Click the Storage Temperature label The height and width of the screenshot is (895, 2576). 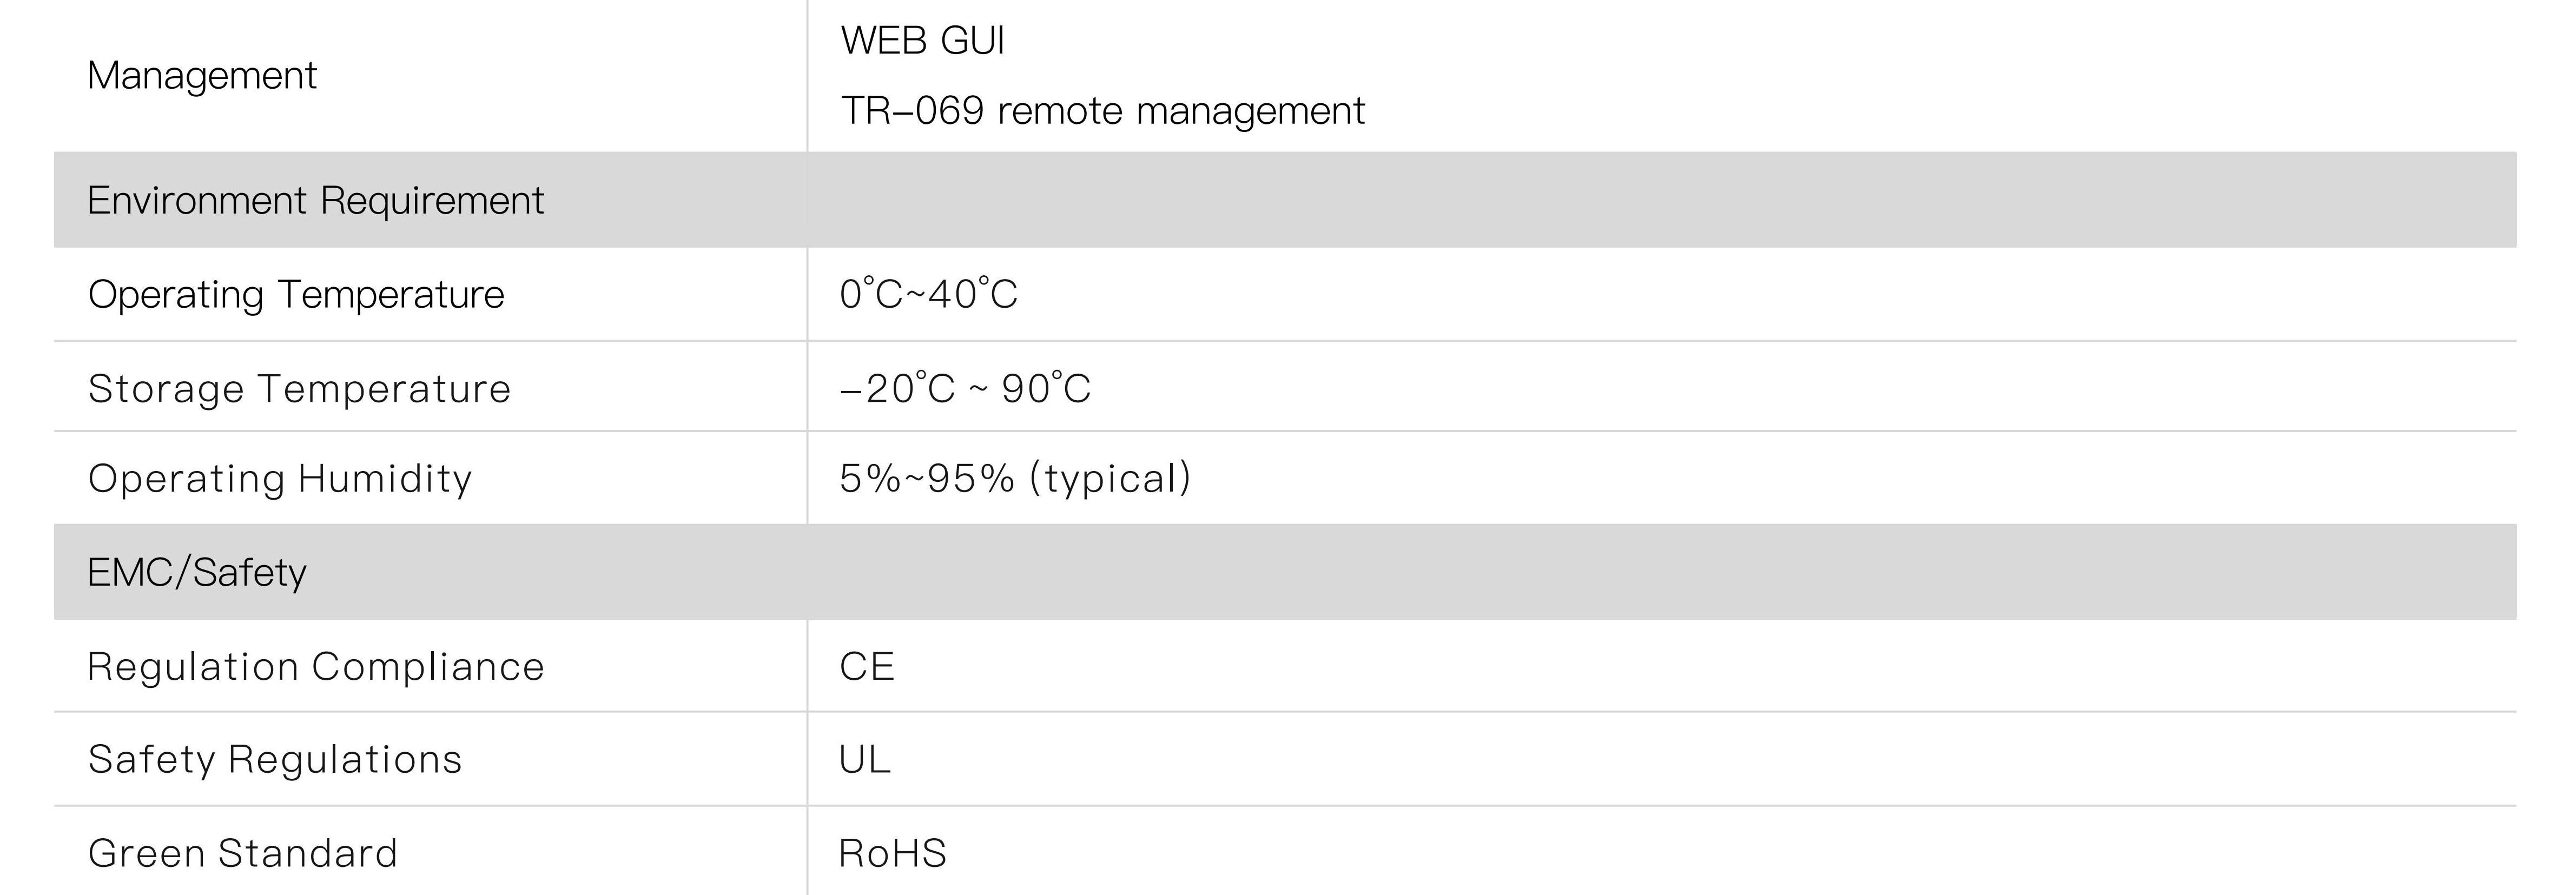299,389
